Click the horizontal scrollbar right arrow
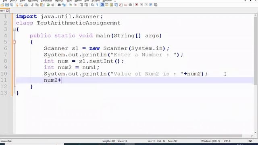This screenshot has width=258, height=145. [x=252, y=136]
